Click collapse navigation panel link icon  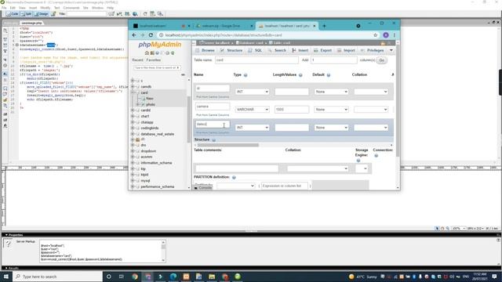[x=183, y=75]
